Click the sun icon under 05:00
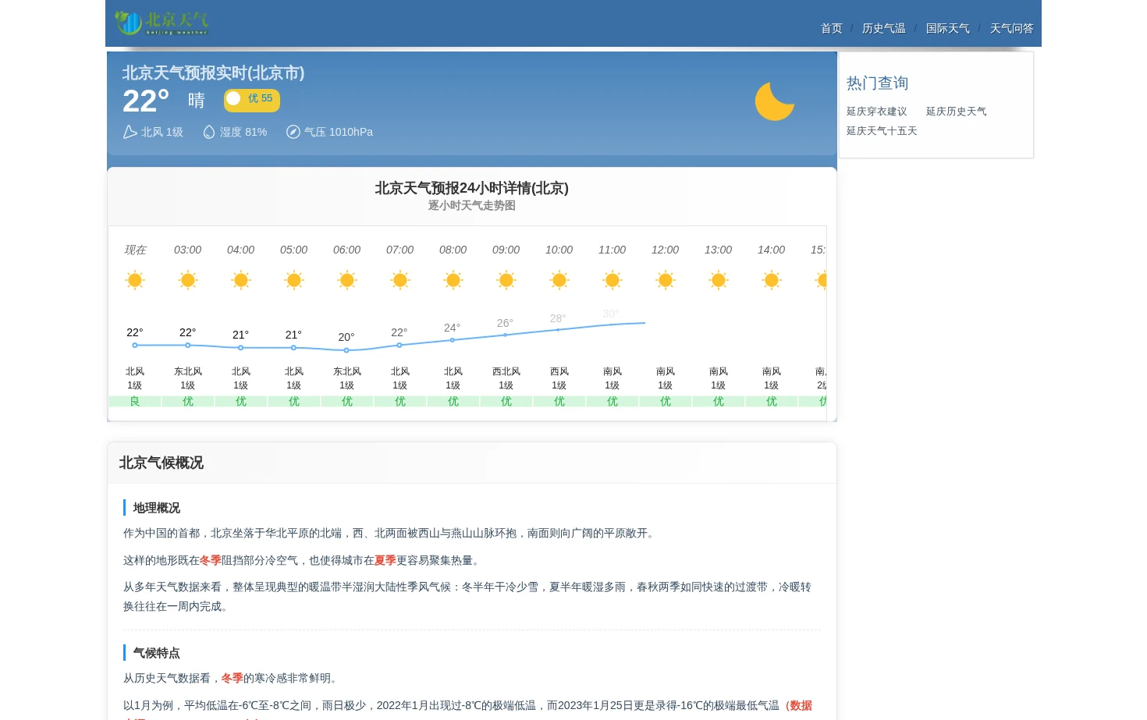The width and height of the screenshot is (1147, 720). click(x=294, y=280)
